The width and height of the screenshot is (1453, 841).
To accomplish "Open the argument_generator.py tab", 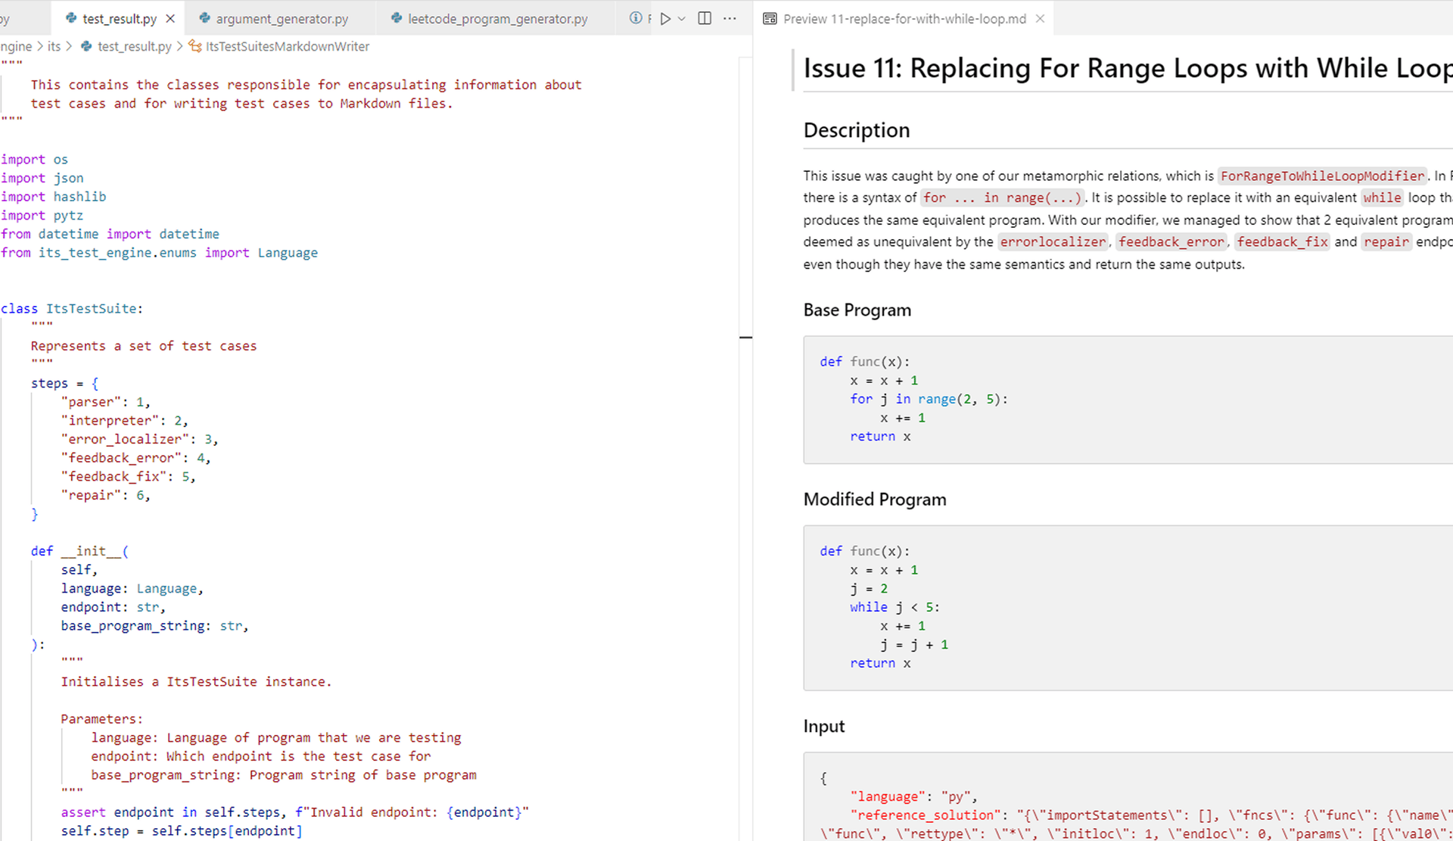I will pos(282,18).
